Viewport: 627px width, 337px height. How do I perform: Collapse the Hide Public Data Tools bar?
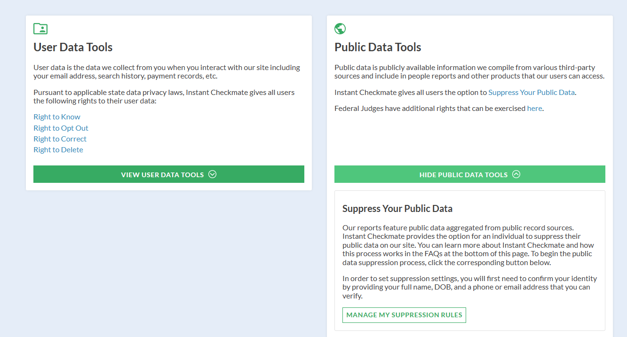click(469, 174)
